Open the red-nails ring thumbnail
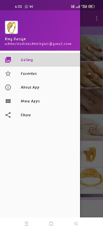Viewport: 103px width, 230px height. (92, 48)
